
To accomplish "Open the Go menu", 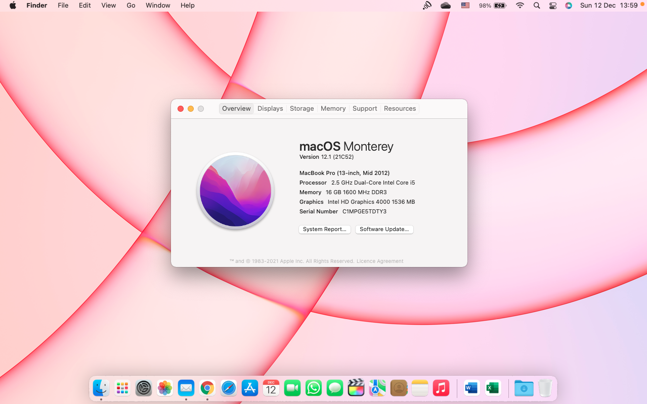I will (x=131, y=6).
